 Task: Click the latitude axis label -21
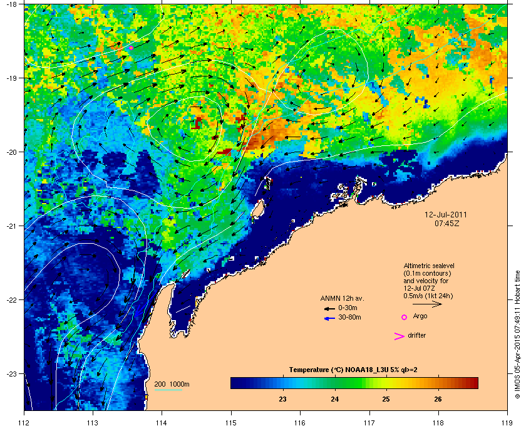[11, 226]
